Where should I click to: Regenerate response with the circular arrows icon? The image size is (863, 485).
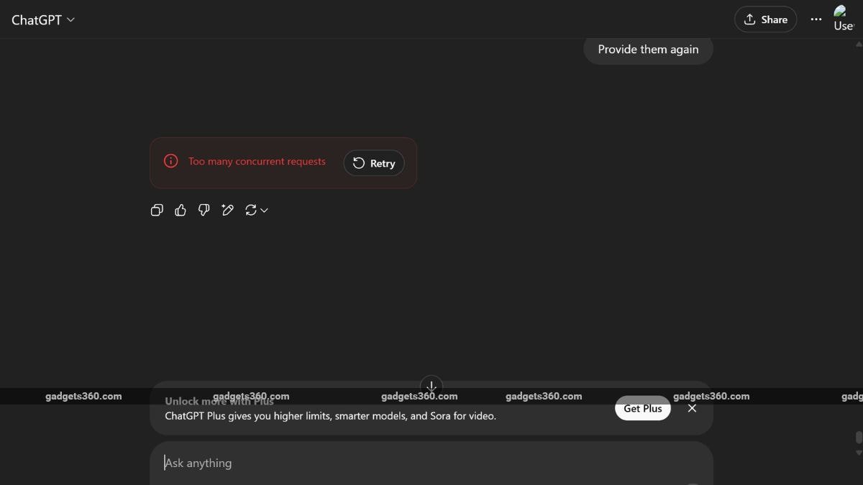tap(251, 210)
